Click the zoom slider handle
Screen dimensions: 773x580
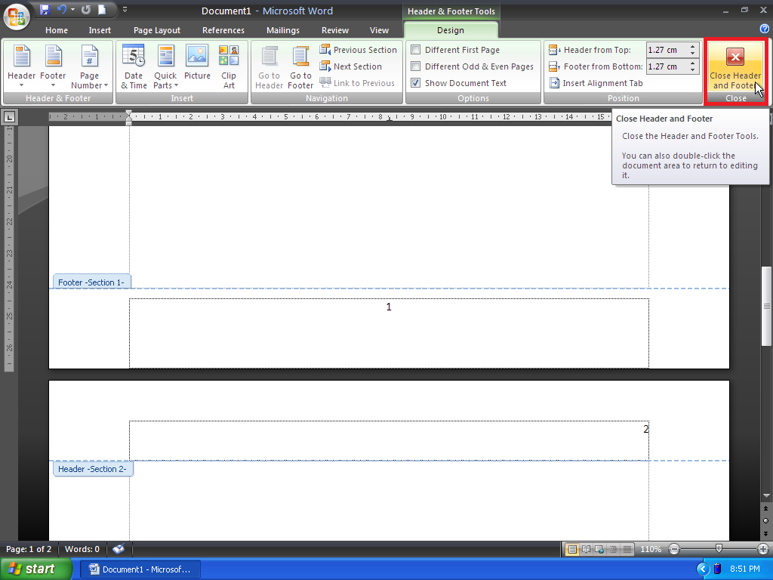(x=719, y=548)
